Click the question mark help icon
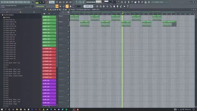The image size is (197, 111). tap(132, 2)
